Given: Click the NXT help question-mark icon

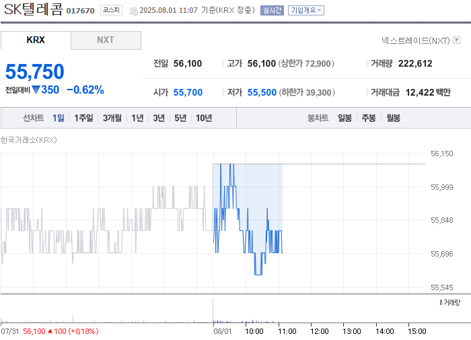Looking at the screenshot, I should pos(457,40).
